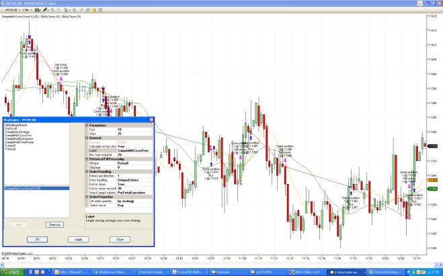Edit the Label value field

[x=134, y=150]
